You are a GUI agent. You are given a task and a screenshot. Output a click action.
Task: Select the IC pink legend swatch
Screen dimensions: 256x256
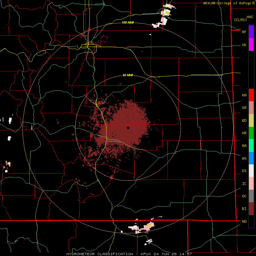point(251,183)
